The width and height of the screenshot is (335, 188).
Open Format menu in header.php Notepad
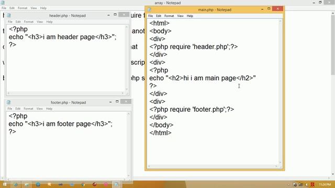(29, 22)
